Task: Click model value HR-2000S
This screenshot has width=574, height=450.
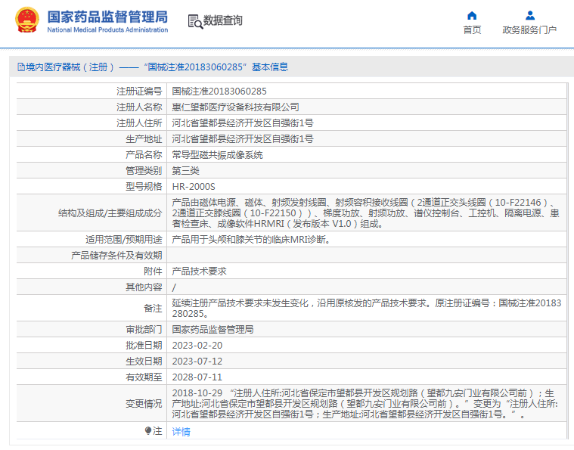Action: [x=194, y=187]
